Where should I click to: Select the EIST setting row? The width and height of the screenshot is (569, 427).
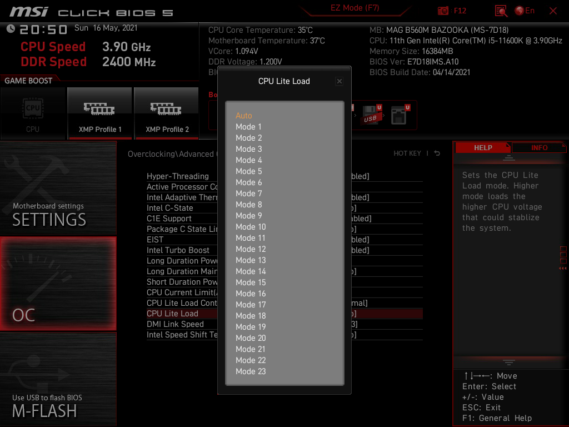[x=284, y=240]
